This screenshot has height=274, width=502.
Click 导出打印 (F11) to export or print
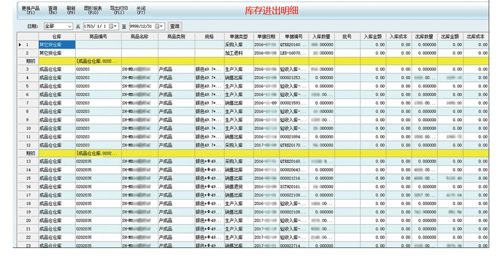(119, 10)
